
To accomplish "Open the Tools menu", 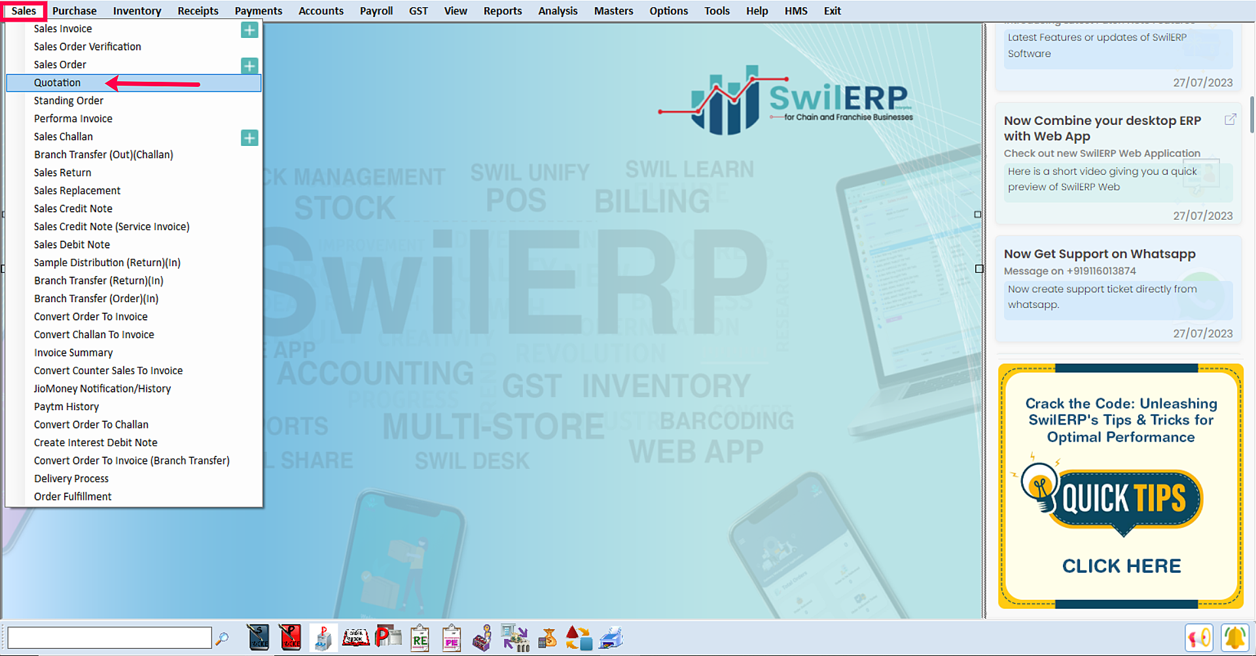I will click(717, 11).
